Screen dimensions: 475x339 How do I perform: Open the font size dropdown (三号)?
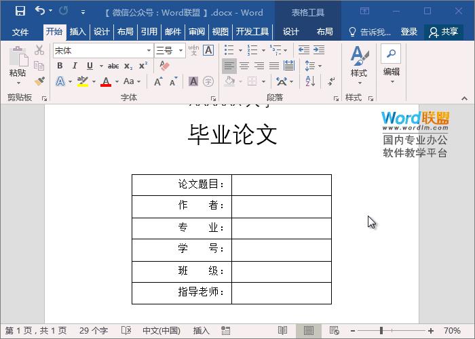click(181, 50)
